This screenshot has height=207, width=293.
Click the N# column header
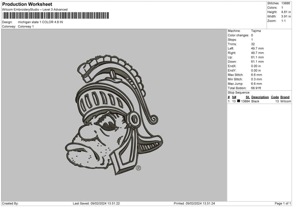click(234, 97)
